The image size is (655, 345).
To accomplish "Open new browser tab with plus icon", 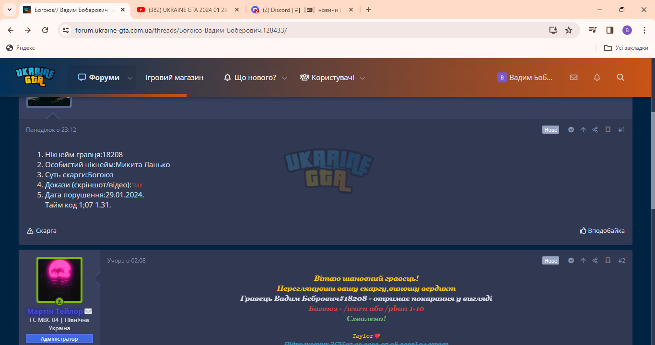I will pos(368,10).
